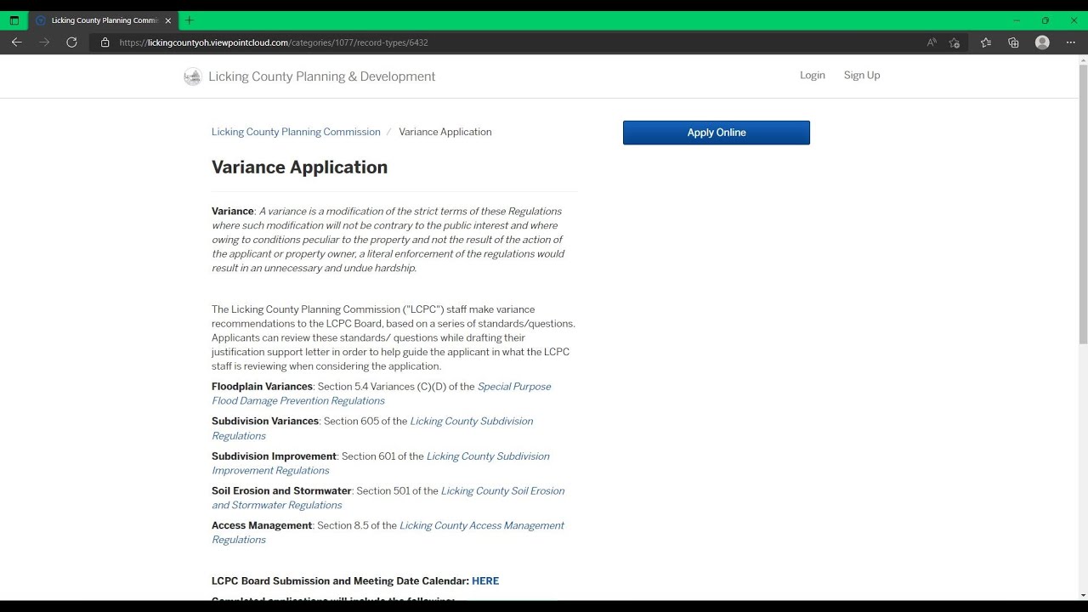The image size is (1088, 612).
Task: Click the Variance Application breadcrumb text
Action: 445,132
